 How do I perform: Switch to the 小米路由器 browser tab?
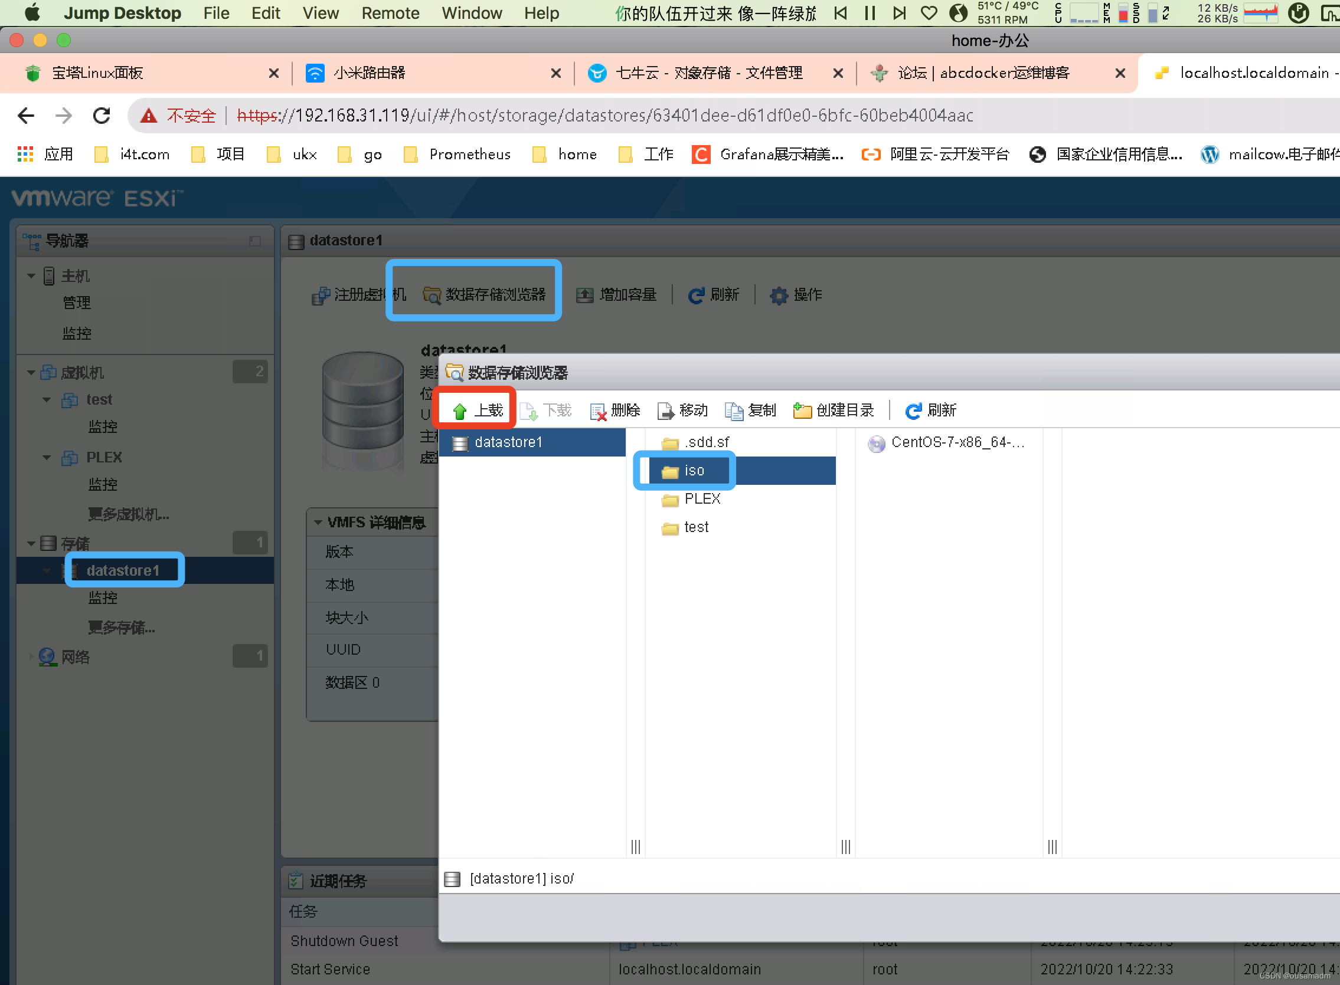(x=370, y=73)
